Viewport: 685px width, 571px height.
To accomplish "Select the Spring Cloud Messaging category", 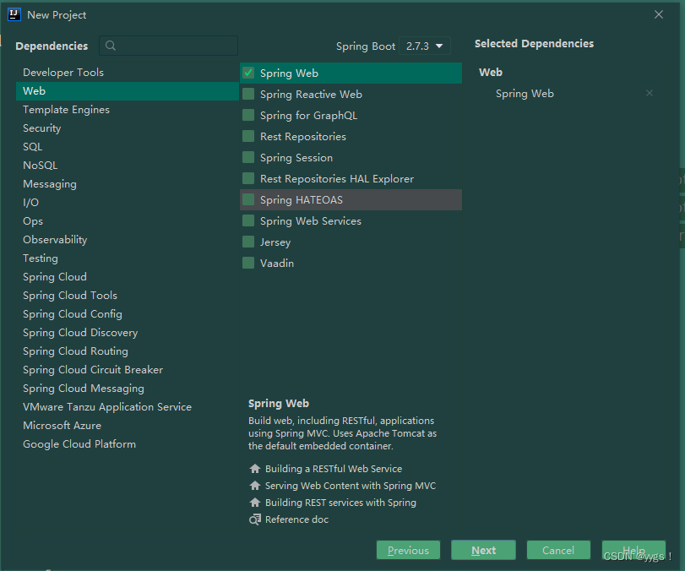I will click(128, 389).
